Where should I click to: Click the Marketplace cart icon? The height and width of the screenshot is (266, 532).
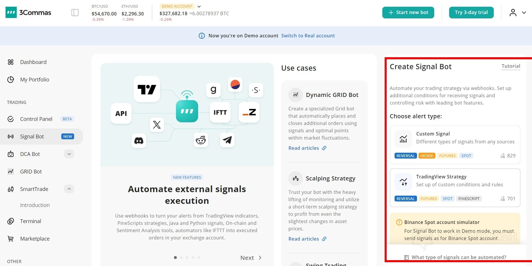click(x=11, y=239)
